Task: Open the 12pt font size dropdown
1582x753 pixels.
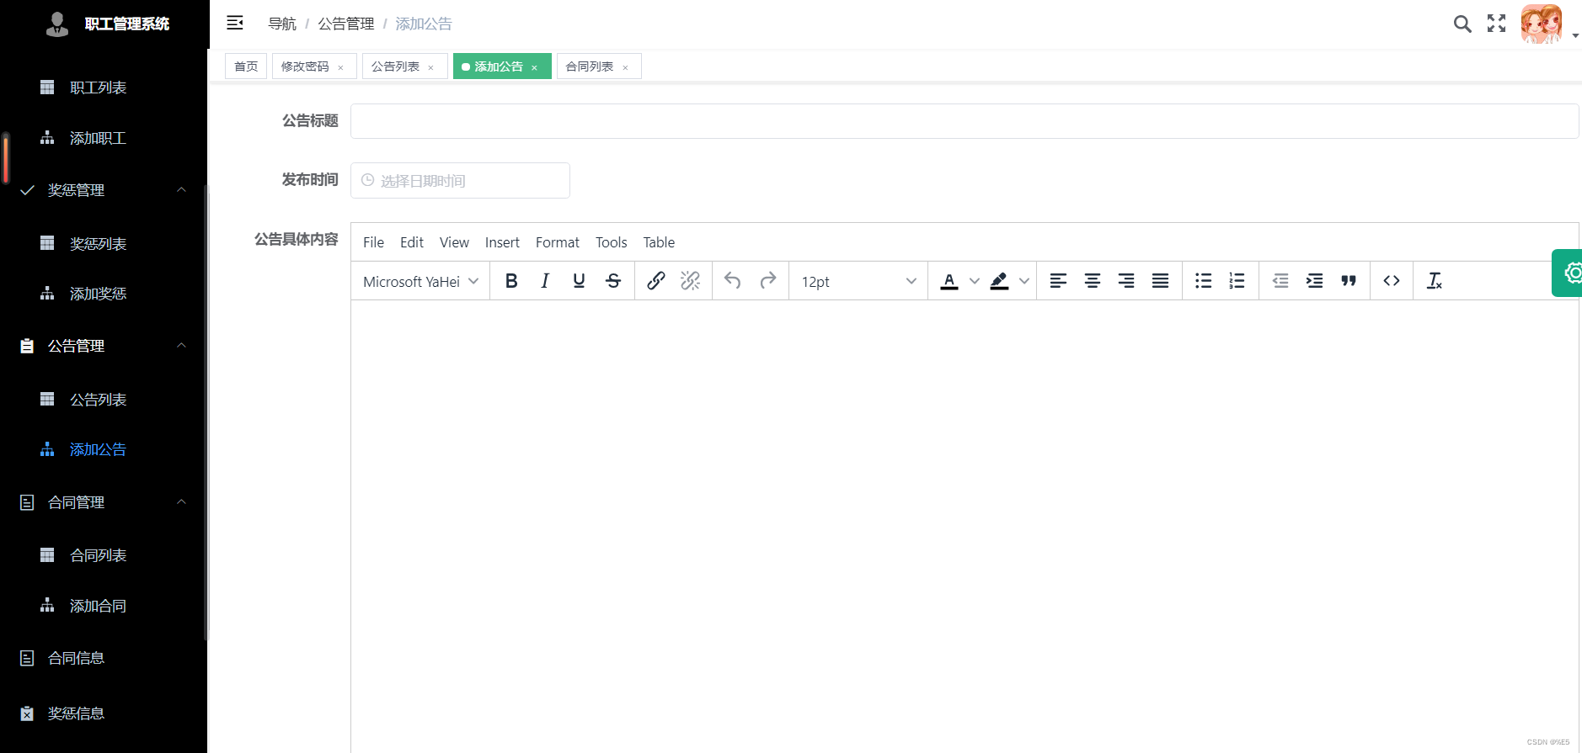Action: [x=858, y=281]
